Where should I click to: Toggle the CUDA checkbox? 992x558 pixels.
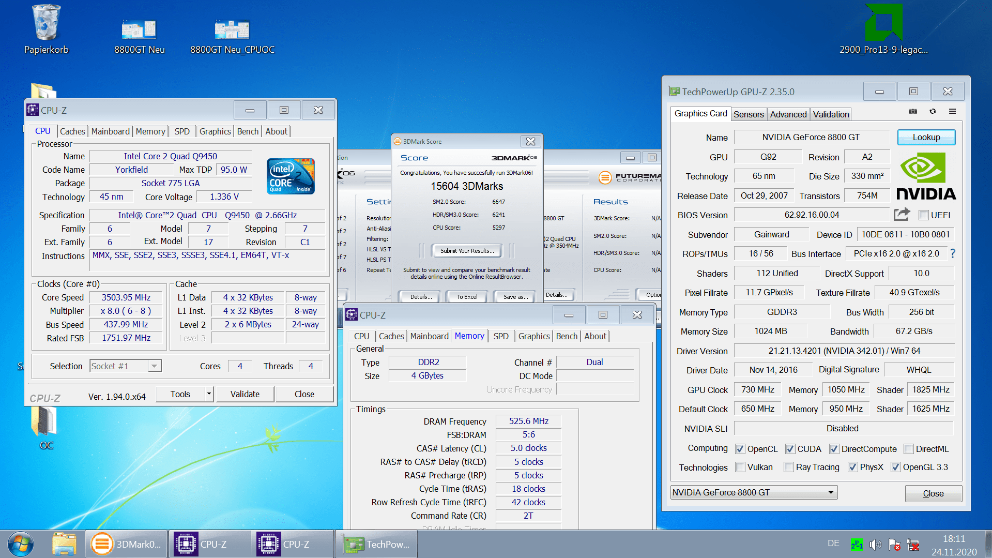pyautogui.click(x=790, y=449)
